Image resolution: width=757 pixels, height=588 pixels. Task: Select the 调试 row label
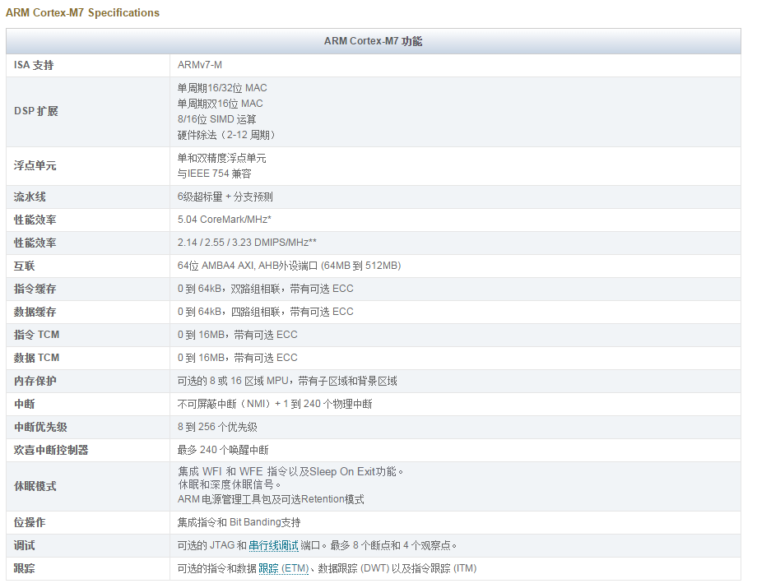[24, 546]
